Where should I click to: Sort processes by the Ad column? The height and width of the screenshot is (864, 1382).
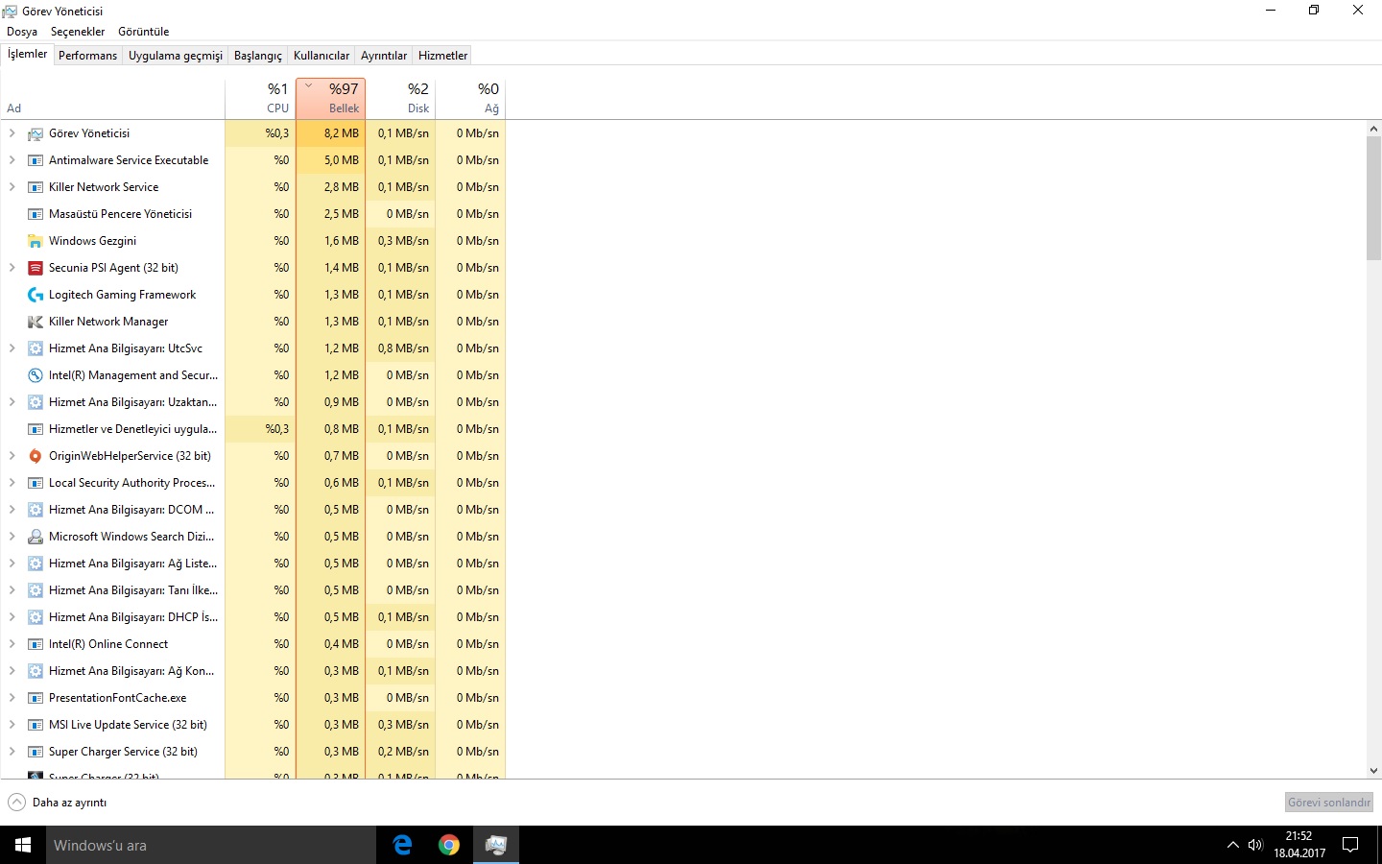(x=112, y=99)
